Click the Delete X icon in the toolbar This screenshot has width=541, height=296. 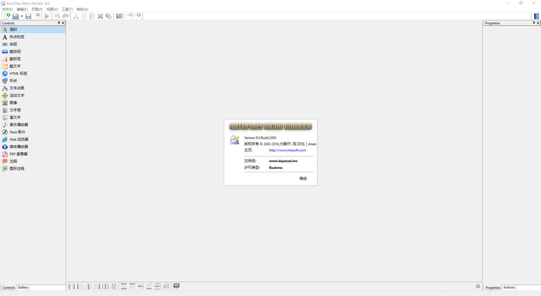point(100,16)
